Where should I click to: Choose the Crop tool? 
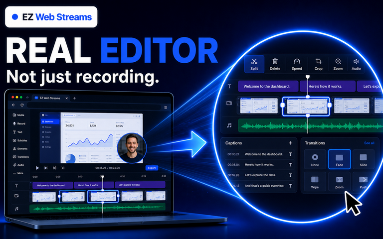click(x=318, y=64)
